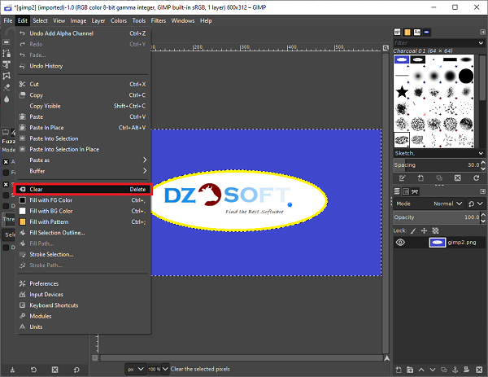The image size is (488, 377).
Task: Open brush filter dropdown
Action: pos(481,42)
